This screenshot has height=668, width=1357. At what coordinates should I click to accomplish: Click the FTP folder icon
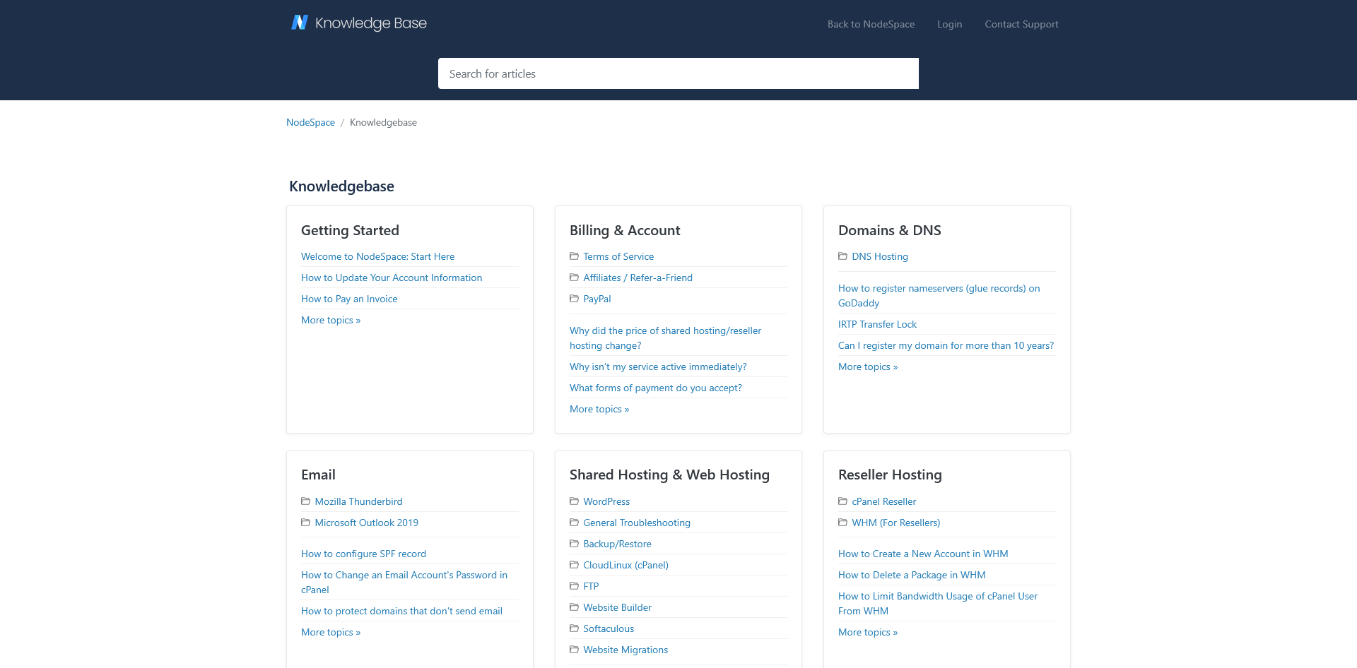[574, 586]
